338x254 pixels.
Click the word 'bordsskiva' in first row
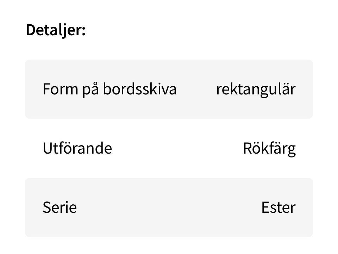[x=139, y=89]
